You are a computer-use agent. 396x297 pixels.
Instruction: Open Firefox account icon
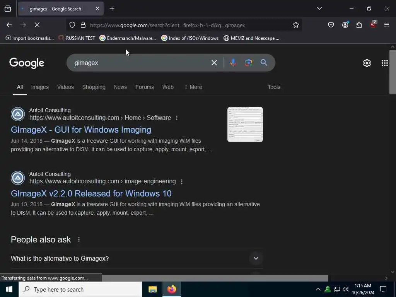pyautogui.click(x=345, y=25)
